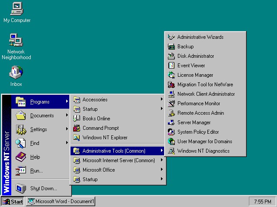Viewport: 277px width, 207px height.
Task: Launch Performance Monitor from Administrative Tools
Action: click(x=205, y=103)
